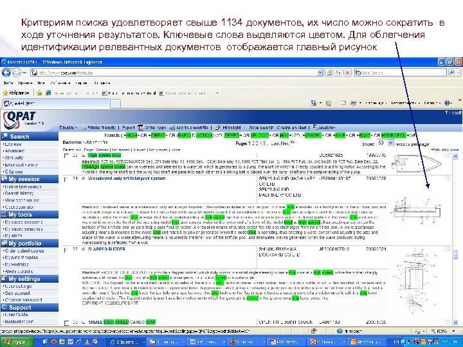This screenshot has height=347, width=463.
Task: Click the Printer friendly icon
Action: point(84,128)
